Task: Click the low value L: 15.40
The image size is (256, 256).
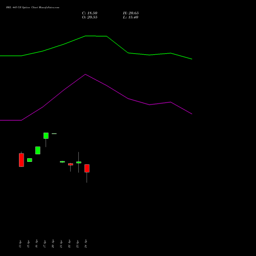Action: click(x=131, y=17)
